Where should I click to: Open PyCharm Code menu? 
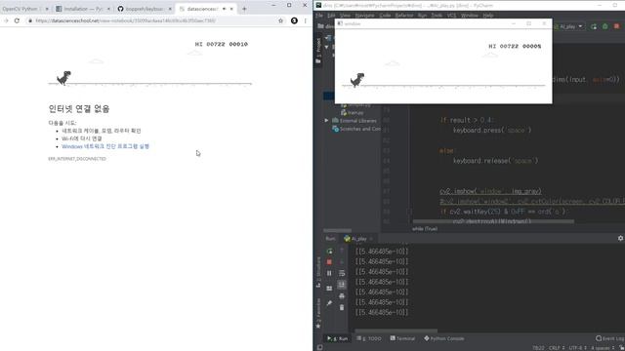click(x=385, y=16)
